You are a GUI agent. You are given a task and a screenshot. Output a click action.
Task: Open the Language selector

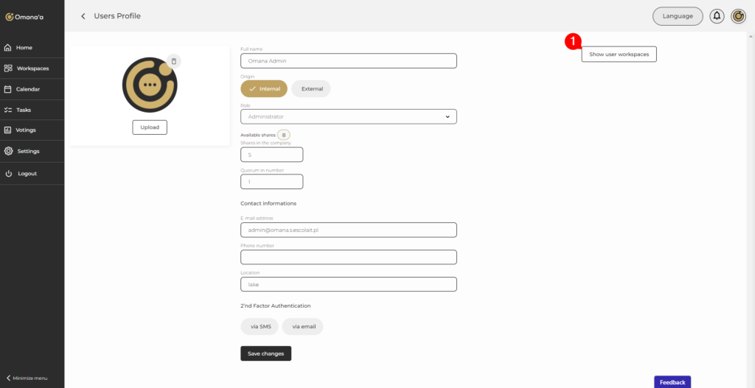click(678, 16)
